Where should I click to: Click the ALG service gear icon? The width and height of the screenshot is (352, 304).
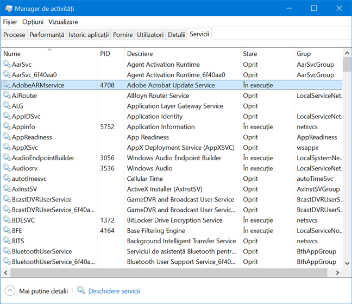[x=7, y=105]
